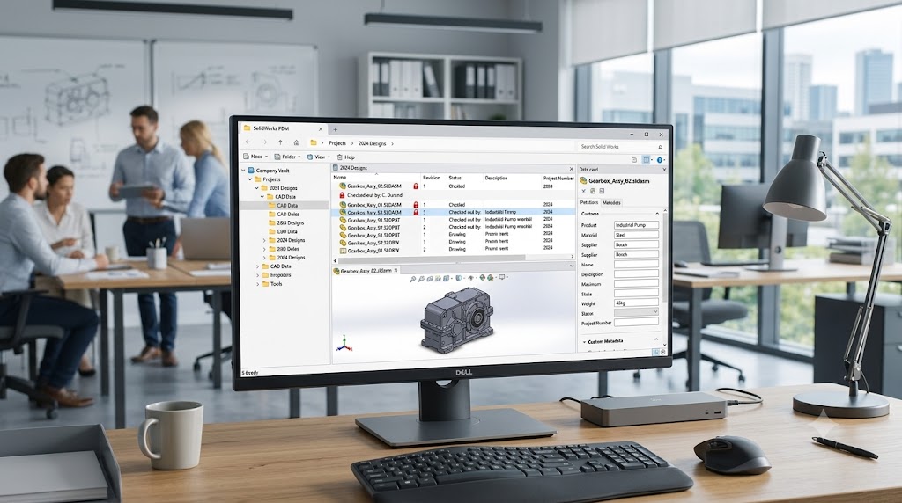Switch to the Petstions tab
This screenshot has height=503, width=902.
click(x=589, y=202)
